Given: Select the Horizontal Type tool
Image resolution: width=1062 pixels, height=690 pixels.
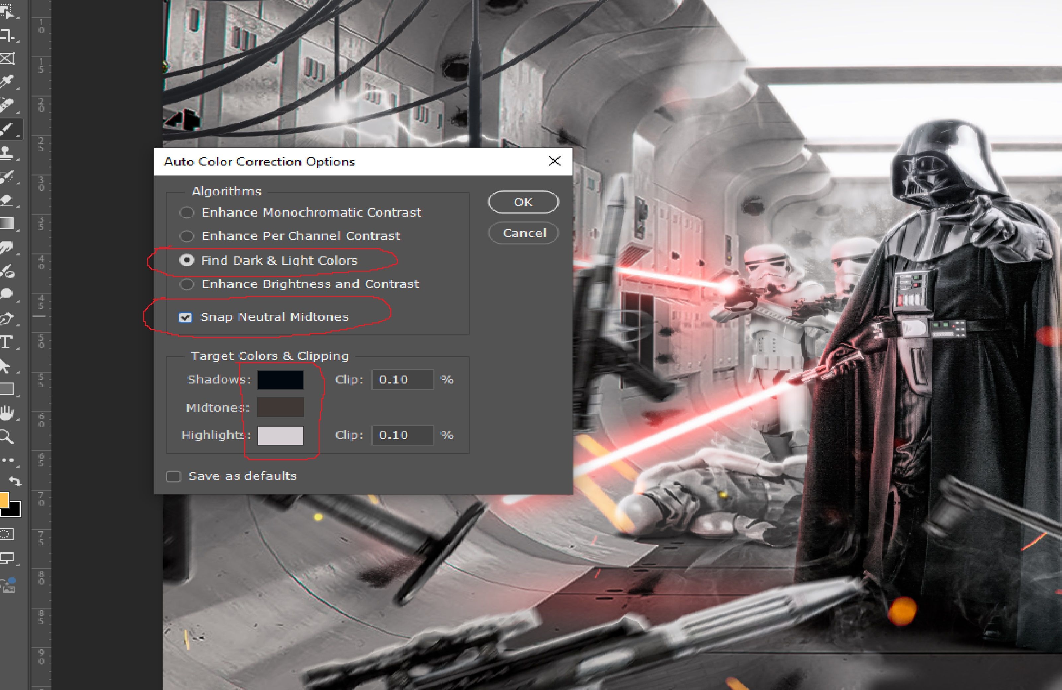Looking at the screenshot, I should point(6,343).
